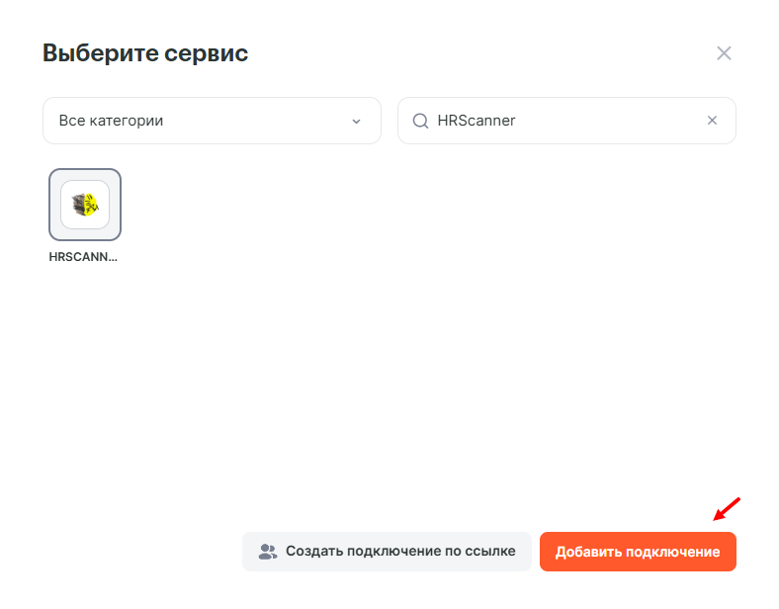Click the magnifying glass search icon

pyautogui.click(x=420, y=121)
